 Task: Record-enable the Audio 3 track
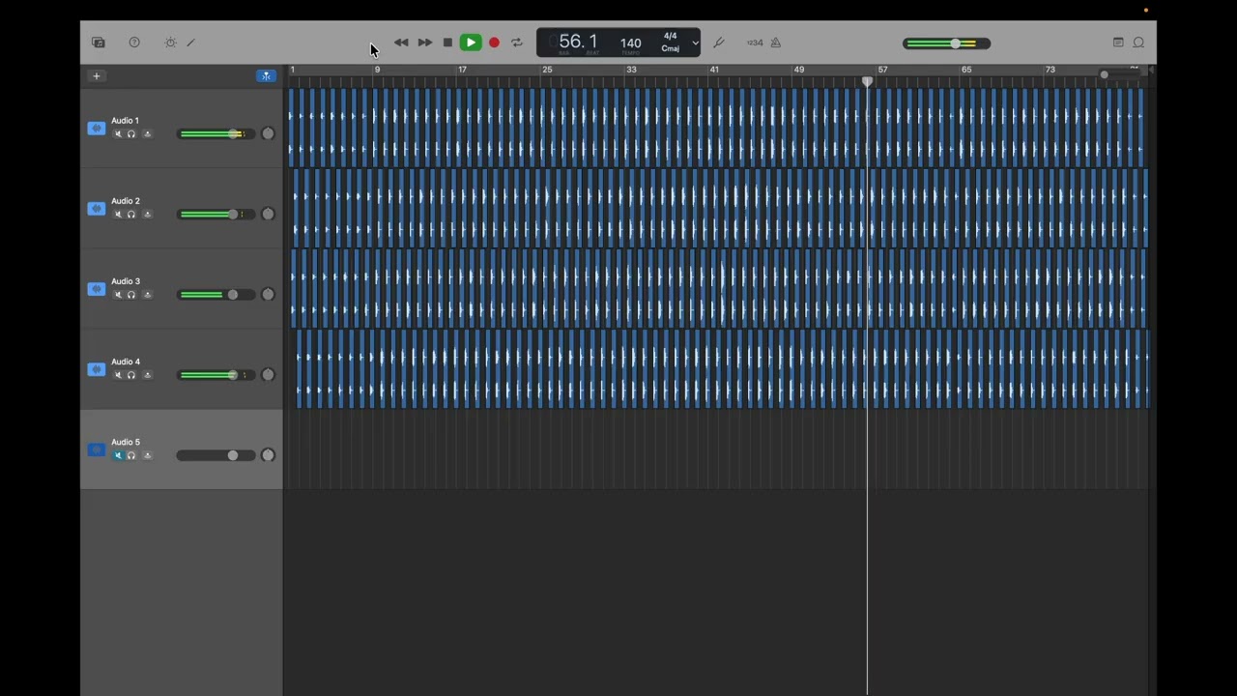click(147, 295)
